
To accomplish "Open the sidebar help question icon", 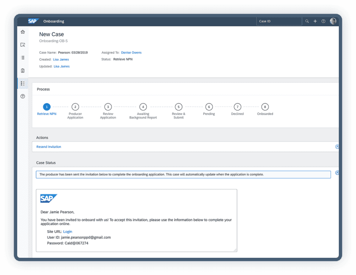I will point(23,96).
